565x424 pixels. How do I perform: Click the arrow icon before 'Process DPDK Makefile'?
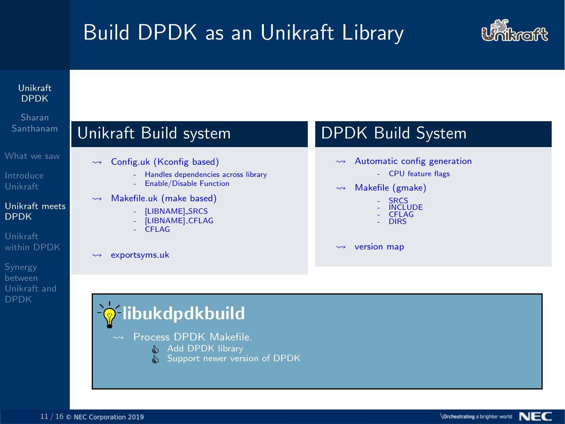(118, 337)
